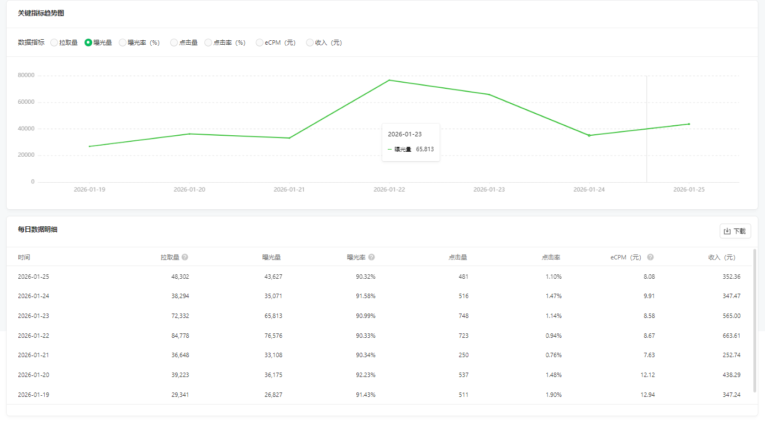Select the 曝光量 metric radio button

click(88, 43)
